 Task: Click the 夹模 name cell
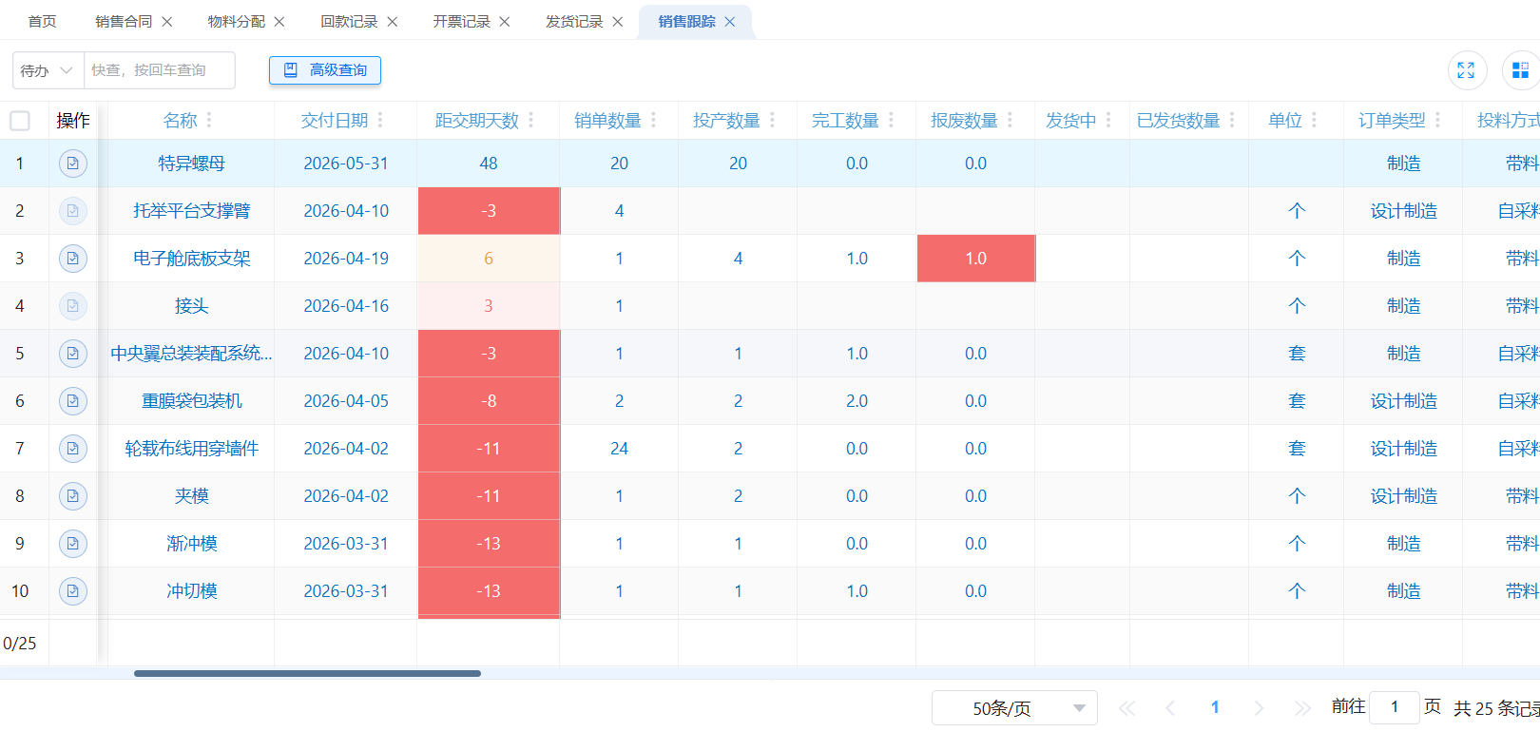point(191,496)
